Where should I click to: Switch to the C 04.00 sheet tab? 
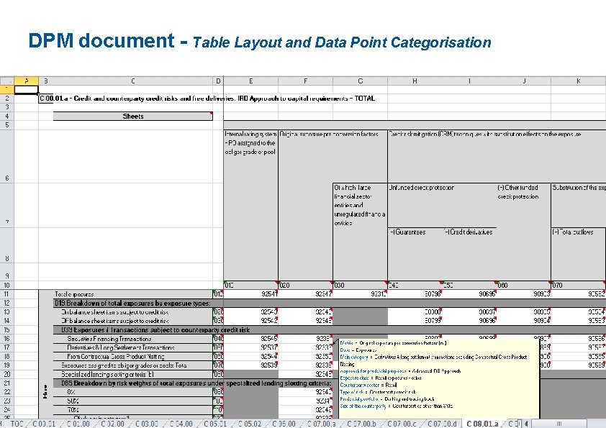pyautogui.click(x=181, y=424)
